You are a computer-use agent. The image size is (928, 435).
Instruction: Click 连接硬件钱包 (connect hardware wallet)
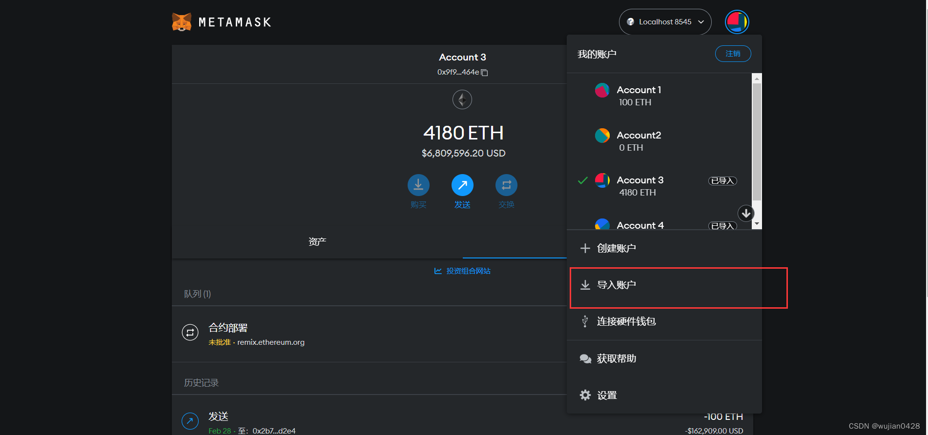664,321
